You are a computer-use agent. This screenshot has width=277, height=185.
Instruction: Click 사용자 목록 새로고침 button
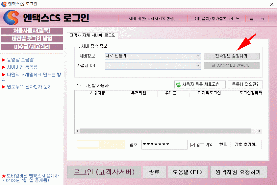pos(200,85)
